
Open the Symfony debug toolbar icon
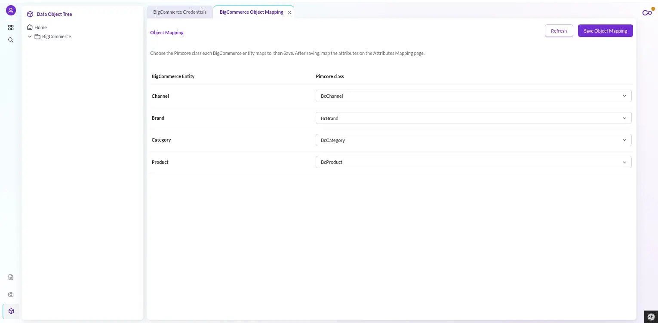point(651,317)
